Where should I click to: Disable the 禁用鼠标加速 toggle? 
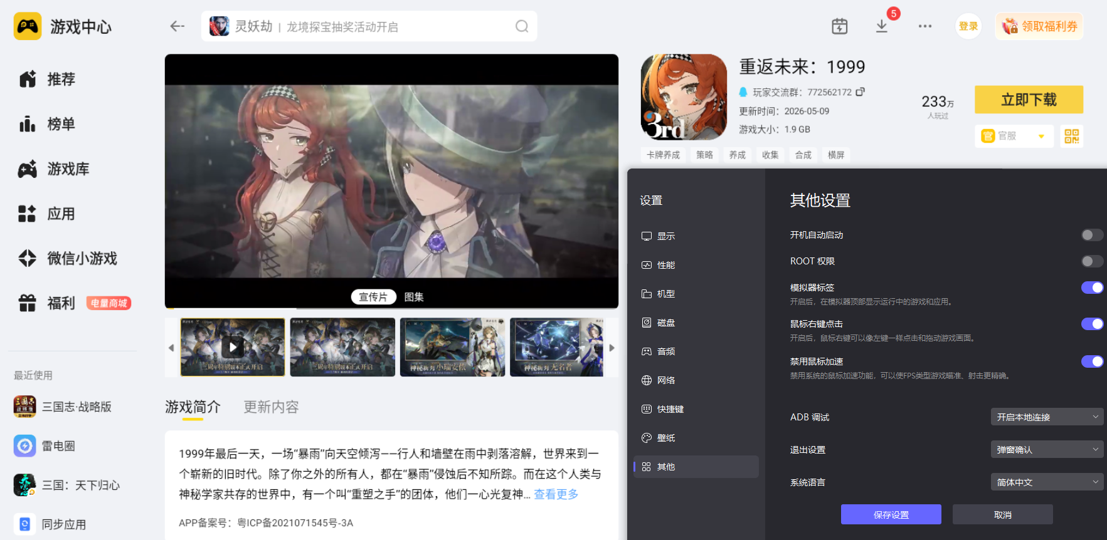point(1092,361)
